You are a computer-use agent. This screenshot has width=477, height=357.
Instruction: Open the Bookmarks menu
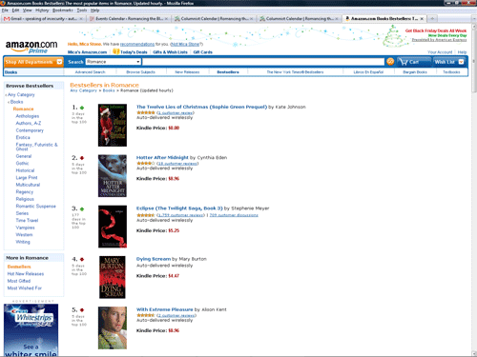click(63, 10)
